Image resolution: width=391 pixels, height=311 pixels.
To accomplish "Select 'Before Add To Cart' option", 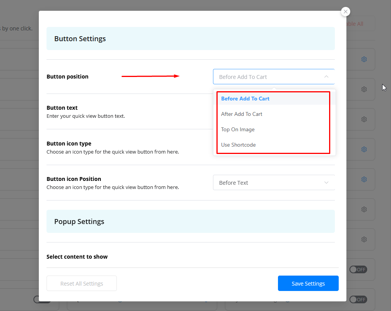I will tap(245, 99).
